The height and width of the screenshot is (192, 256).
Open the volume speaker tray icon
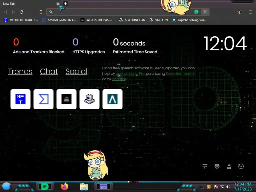point(228,186)
